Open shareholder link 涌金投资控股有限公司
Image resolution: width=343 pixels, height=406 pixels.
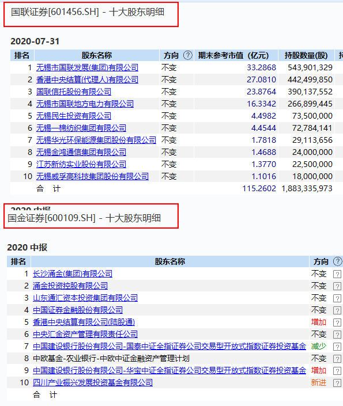pyautogui.click(x=70, y=286)
